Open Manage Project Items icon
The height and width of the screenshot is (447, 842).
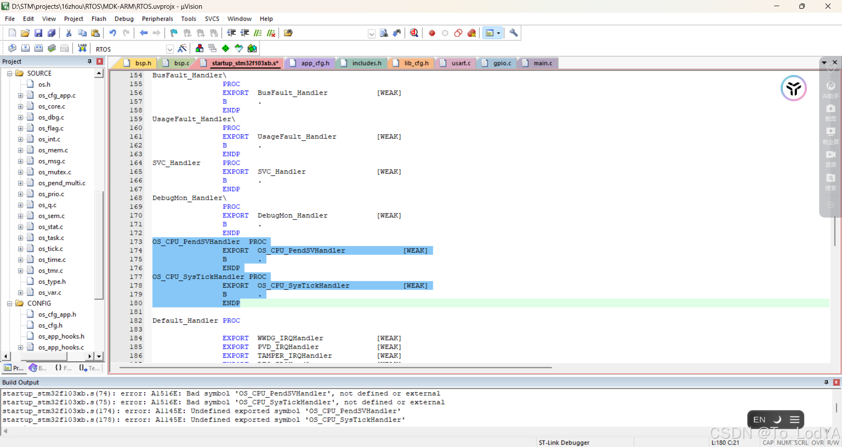(200, 48)
